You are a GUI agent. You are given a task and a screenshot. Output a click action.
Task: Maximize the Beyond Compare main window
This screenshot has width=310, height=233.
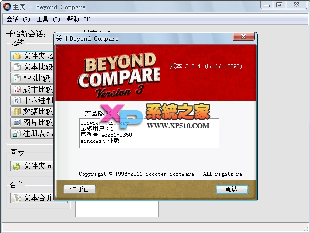tap(279, 5)
